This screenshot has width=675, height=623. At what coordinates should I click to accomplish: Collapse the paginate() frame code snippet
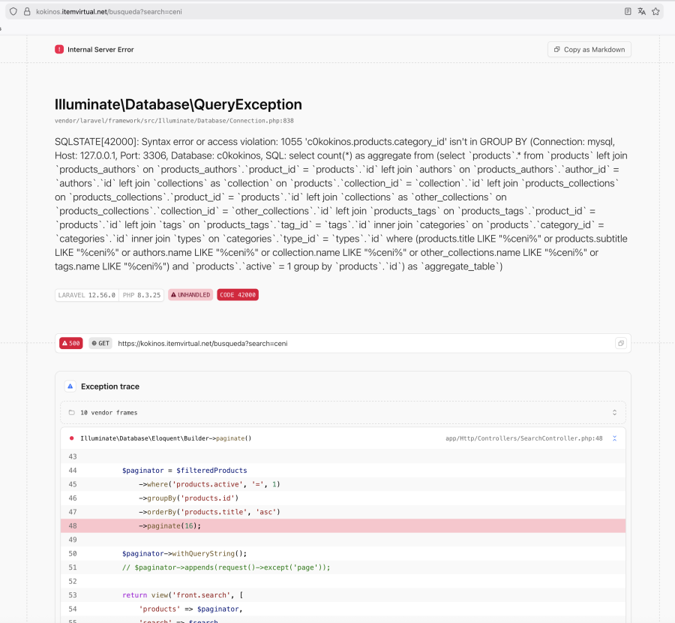click(x=614, y=438)
